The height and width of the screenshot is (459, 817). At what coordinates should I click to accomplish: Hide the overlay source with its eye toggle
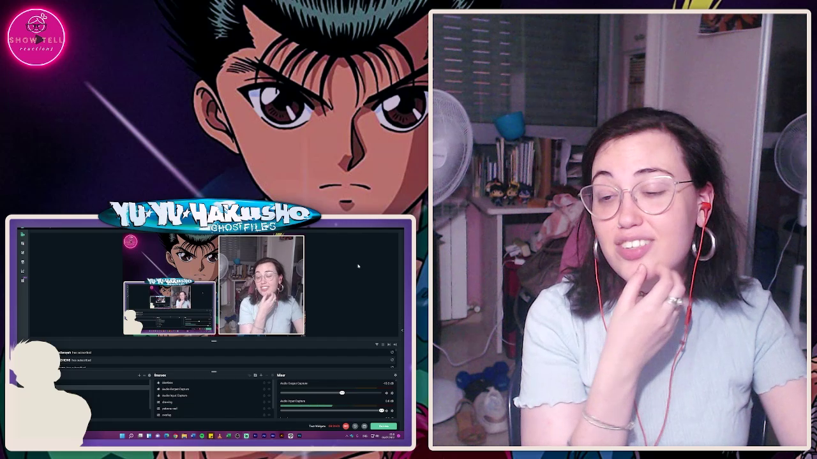269,415
